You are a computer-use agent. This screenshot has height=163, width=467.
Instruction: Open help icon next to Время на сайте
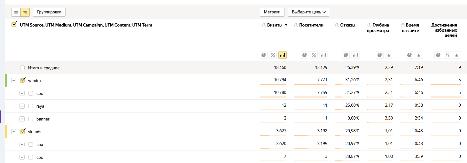(x=403, y=25)
